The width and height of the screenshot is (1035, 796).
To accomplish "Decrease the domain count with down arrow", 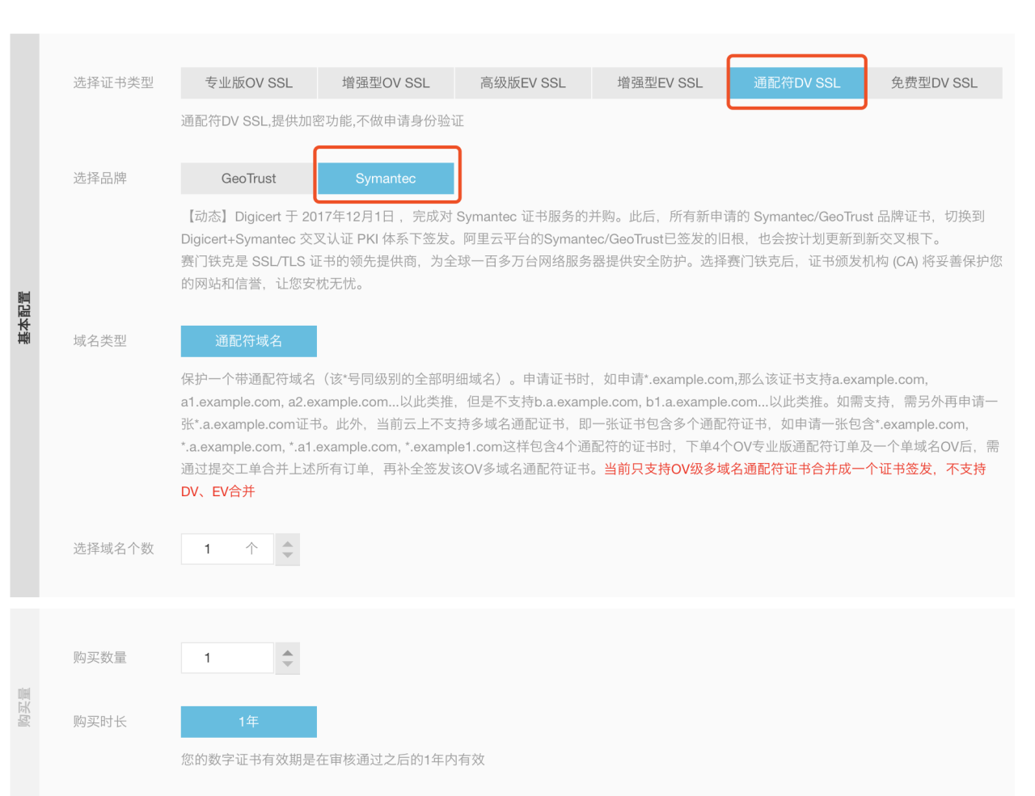I will tap(287, 556).
